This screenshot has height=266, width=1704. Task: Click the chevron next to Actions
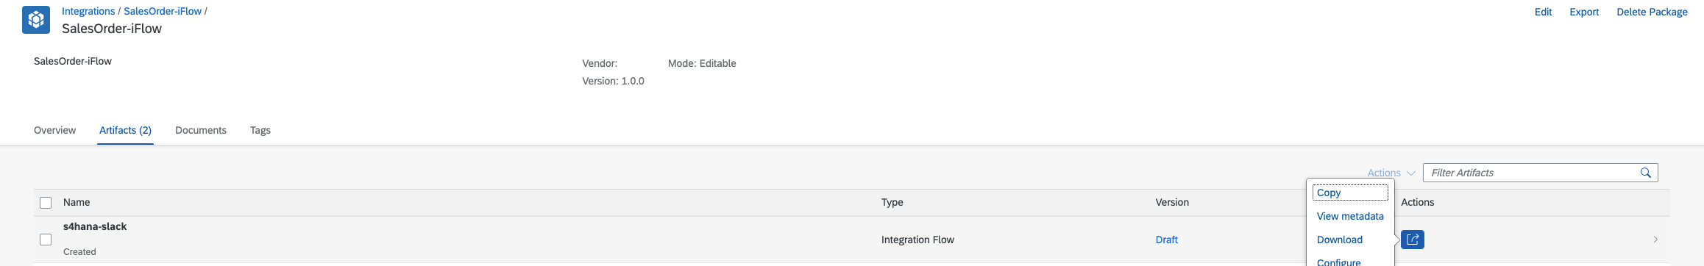coord(1410,173)
